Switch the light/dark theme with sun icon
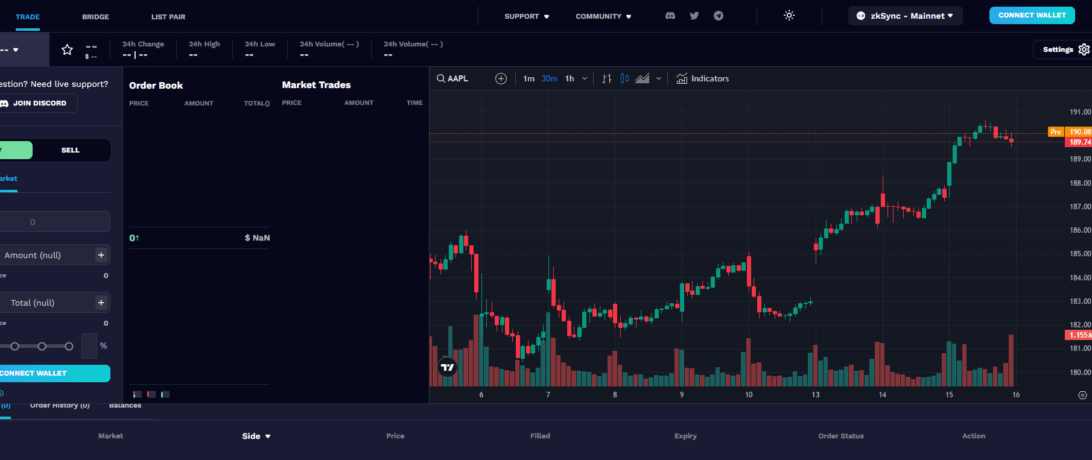The width and height of the screenshot is (1092, 460). 789,16
